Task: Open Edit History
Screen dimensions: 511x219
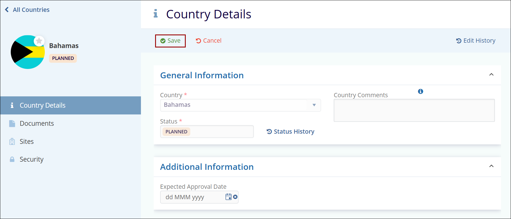Action: point(476,41)
